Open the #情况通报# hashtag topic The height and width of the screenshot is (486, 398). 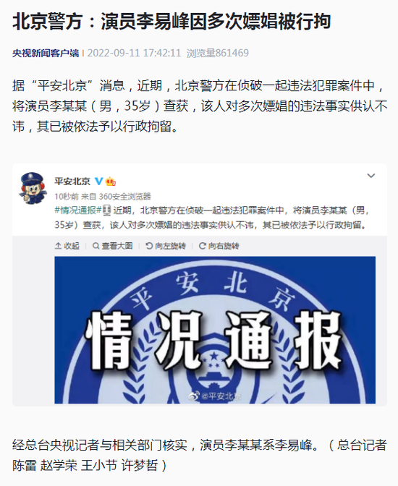(x=78, y=210)
